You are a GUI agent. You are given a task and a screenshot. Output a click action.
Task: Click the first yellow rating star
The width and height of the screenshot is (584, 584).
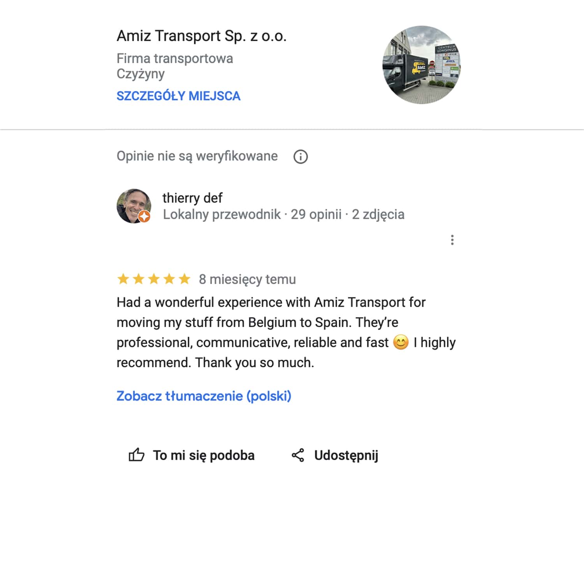point(123,279)
